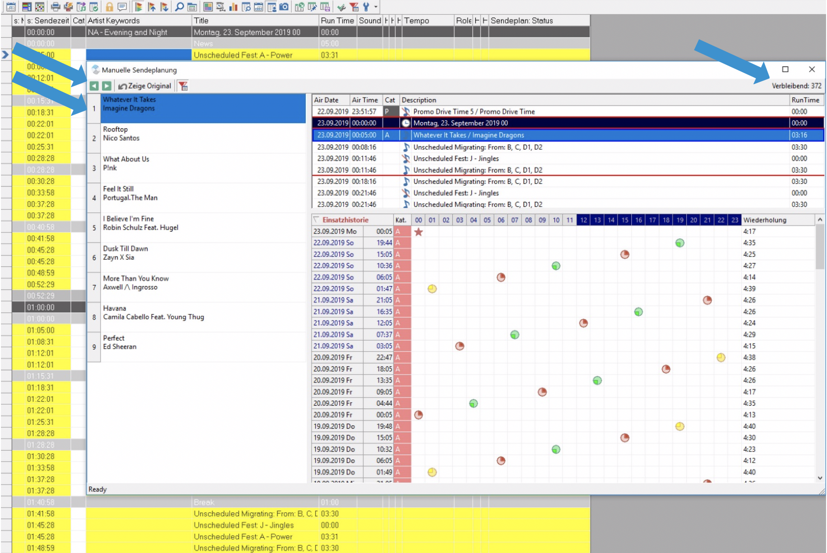Viewport: 827px width, 553px height.
Task: Open the calendar icon at the toolbar start
Action: coord(11,7)
